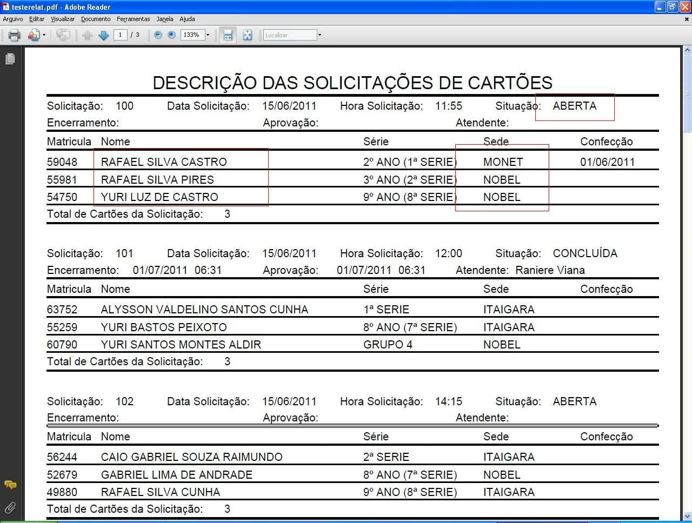
Task: Click the name 'RAFAEL SILVA PIRES'
Action: point(157,180)
